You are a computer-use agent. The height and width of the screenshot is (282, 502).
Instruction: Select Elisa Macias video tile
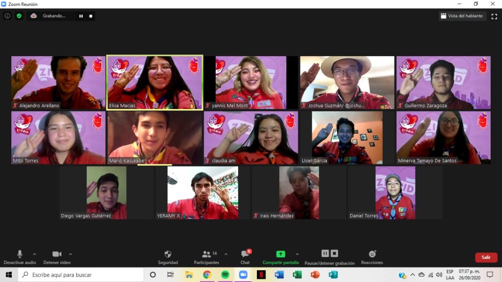pyautogui.click(x=155, y=82)
